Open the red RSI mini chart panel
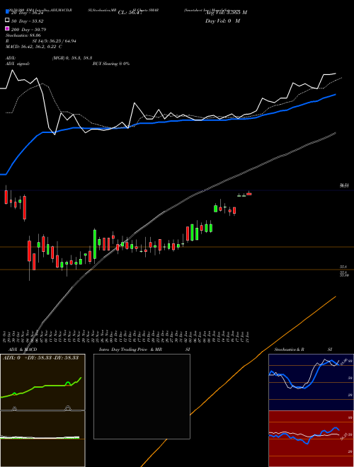This screenshot has height=467, width=354. (311, 439)
